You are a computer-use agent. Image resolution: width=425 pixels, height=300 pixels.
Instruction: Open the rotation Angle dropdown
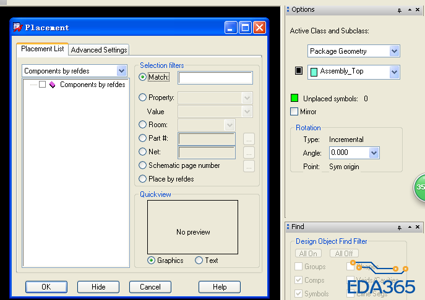click(x=374, y=153)
